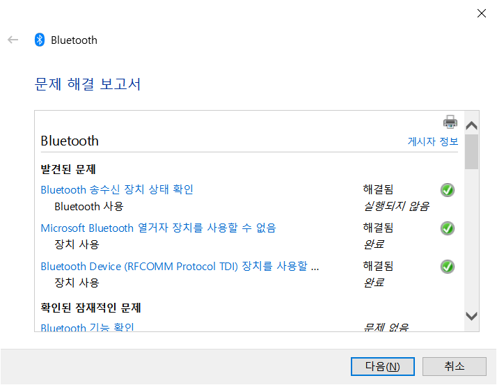
Task: Click the Bluetooth window title text
Action: click(74, 40)
